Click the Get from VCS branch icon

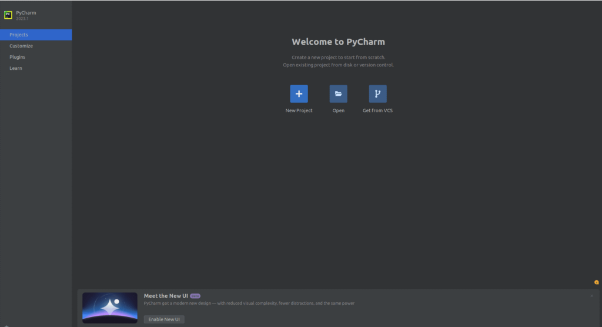coord(378,94)
